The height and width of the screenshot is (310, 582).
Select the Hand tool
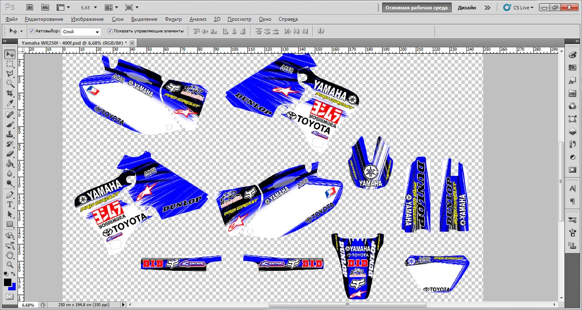click(x=10, y=255)
